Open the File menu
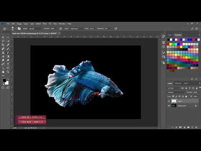 8,24
